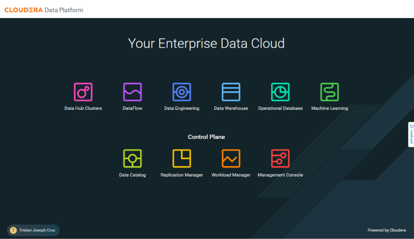The height and width of the screenshot is (239, 414).
Task: Open the Tristan Joseph Cruz user menu
Action: (x=33, y=230)
